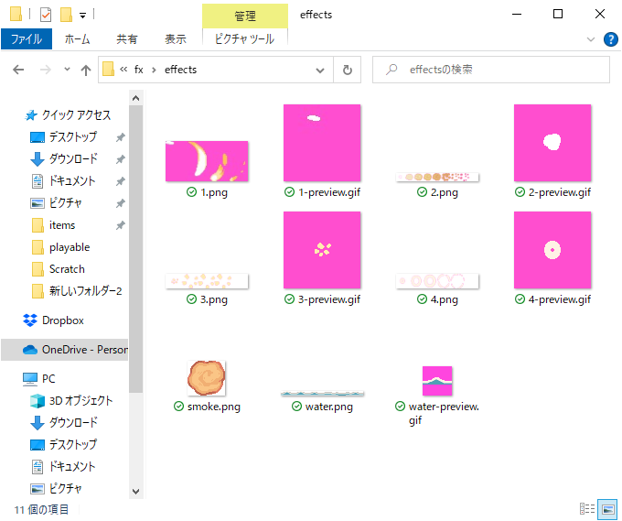Image resolution: width=622 pixels, height=521 pixels.
Task: Select the water-preview.gif thumbnail
Action: (437, 381)
